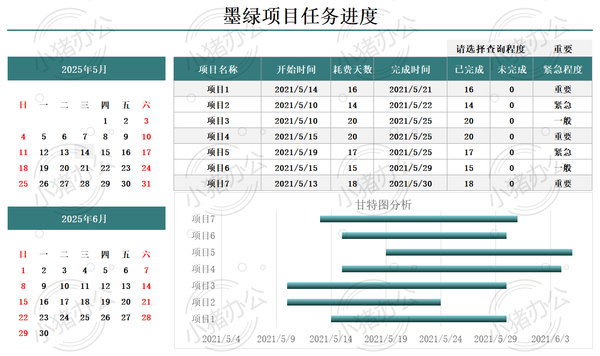Click the 耗费天数 column header

tap(352, 69)
